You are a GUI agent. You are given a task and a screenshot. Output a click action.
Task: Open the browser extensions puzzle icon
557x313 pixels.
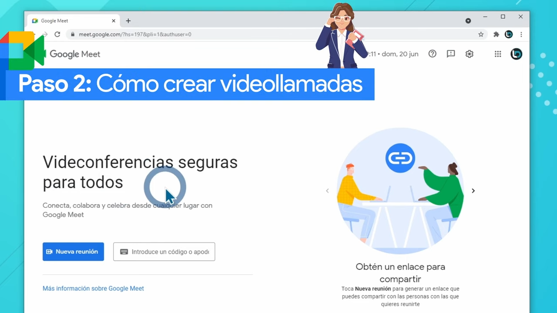(496, 34)
